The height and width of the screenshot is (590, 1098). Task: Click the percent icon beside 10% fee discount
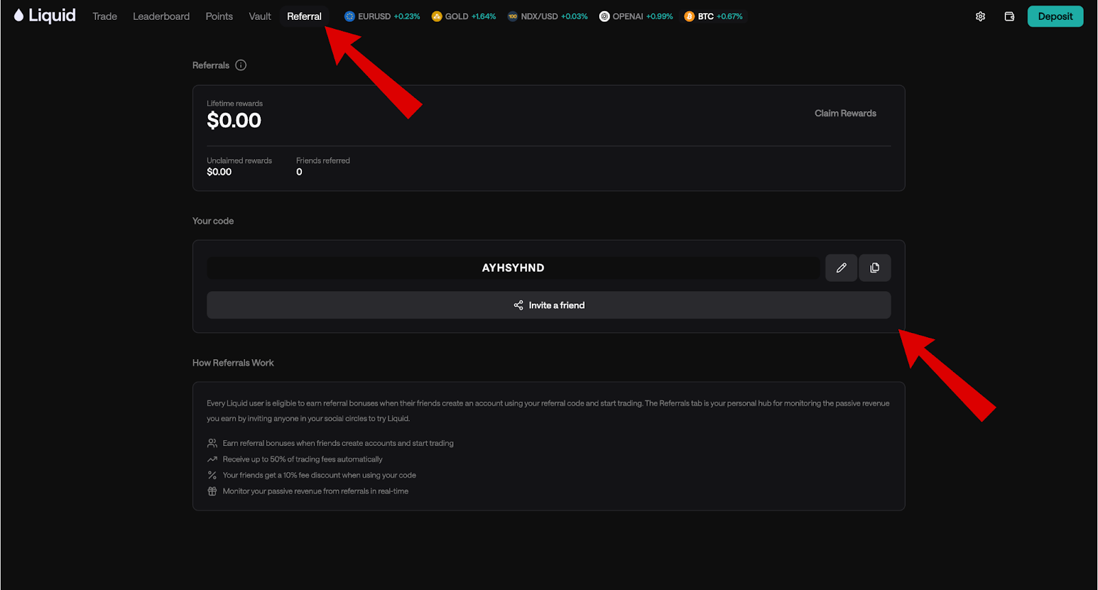(x=212, y=475)
